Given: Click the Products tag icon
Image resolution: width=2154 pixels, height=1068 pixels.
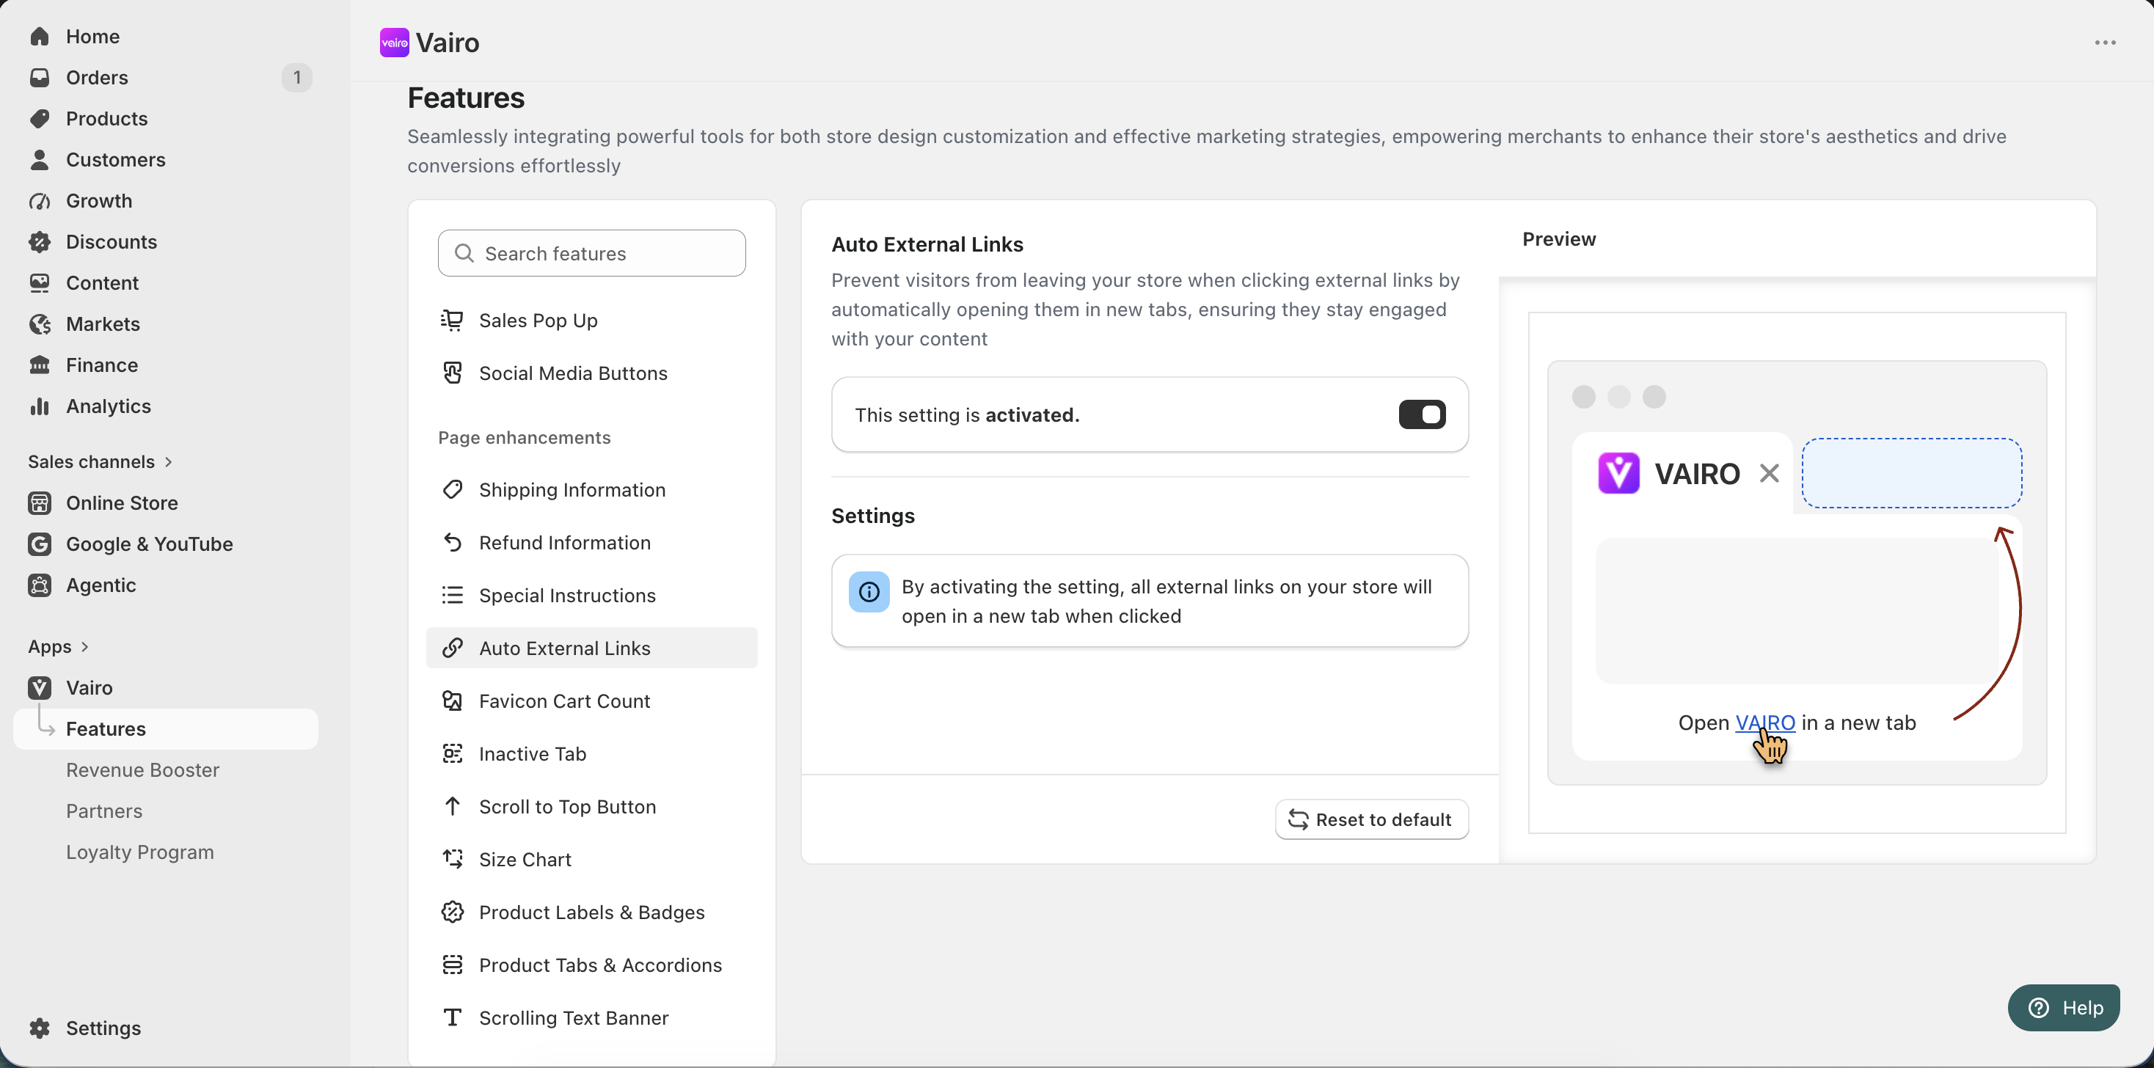Looking at the screenshot, I should pyautogui.click(x=40, y=118).
